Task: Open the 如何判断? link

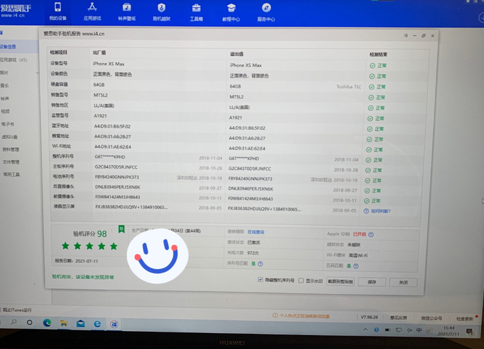Action: click(x=380, y=211)
